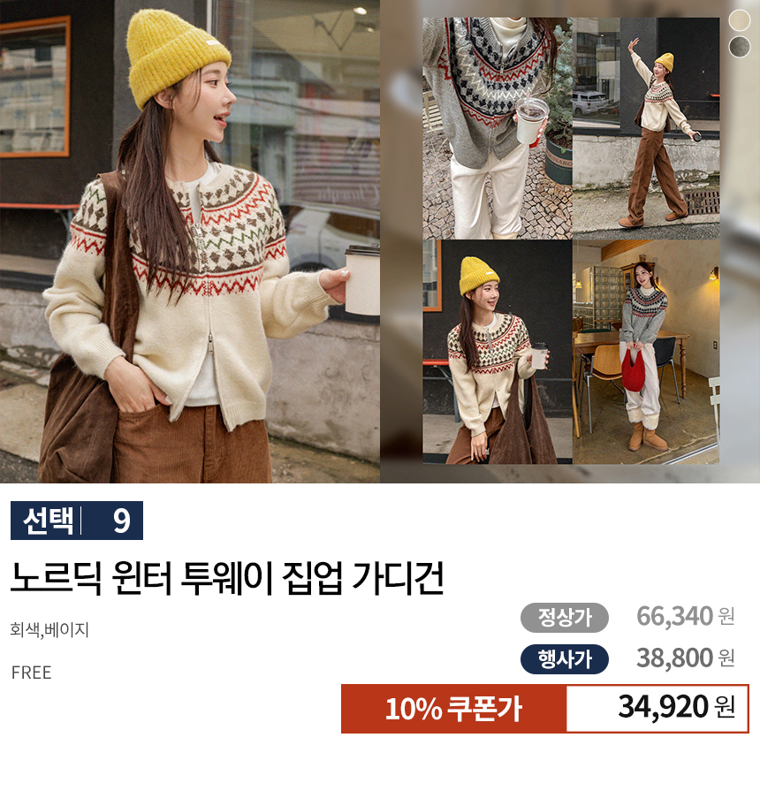Click the 34,920 원 coupon price box
This screenshot has width=760, height=806.
657,709
